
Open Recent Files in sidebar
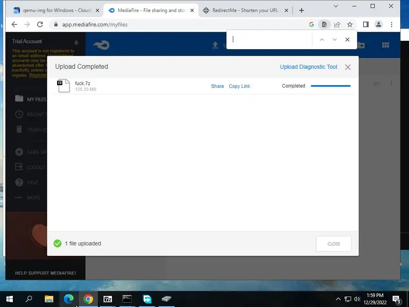click(x=31, y=114)
